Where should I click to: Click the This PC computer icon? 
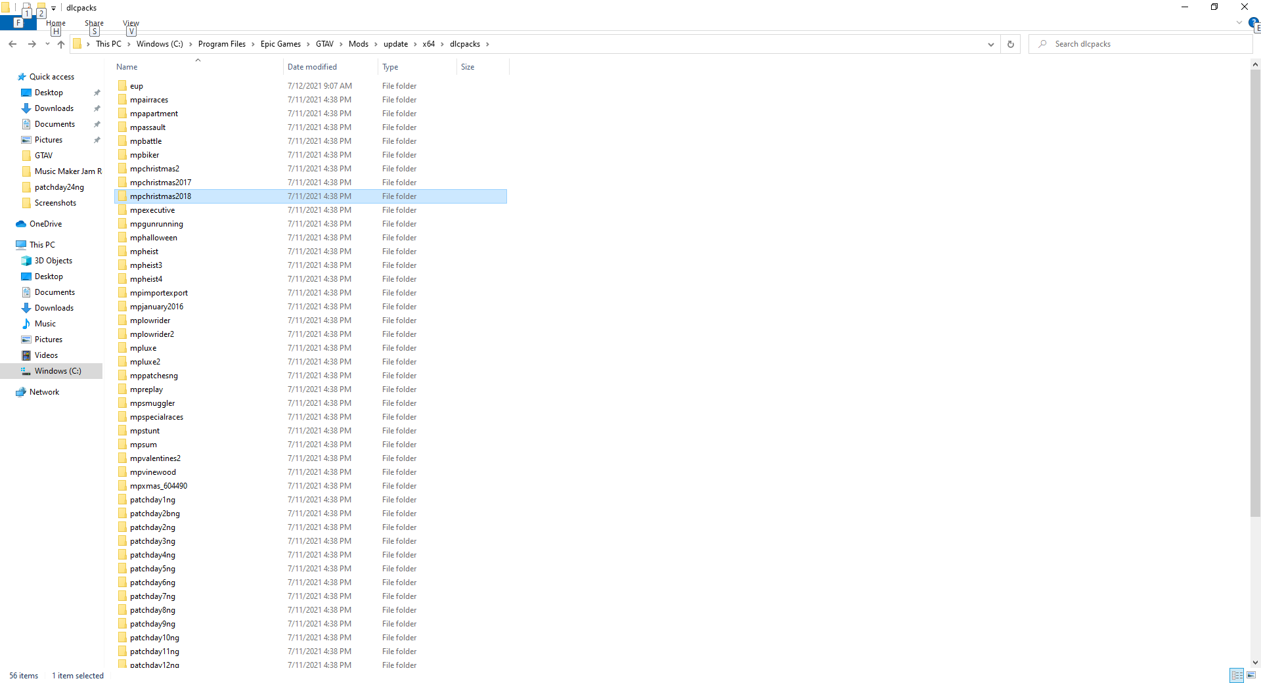[21, 245]
